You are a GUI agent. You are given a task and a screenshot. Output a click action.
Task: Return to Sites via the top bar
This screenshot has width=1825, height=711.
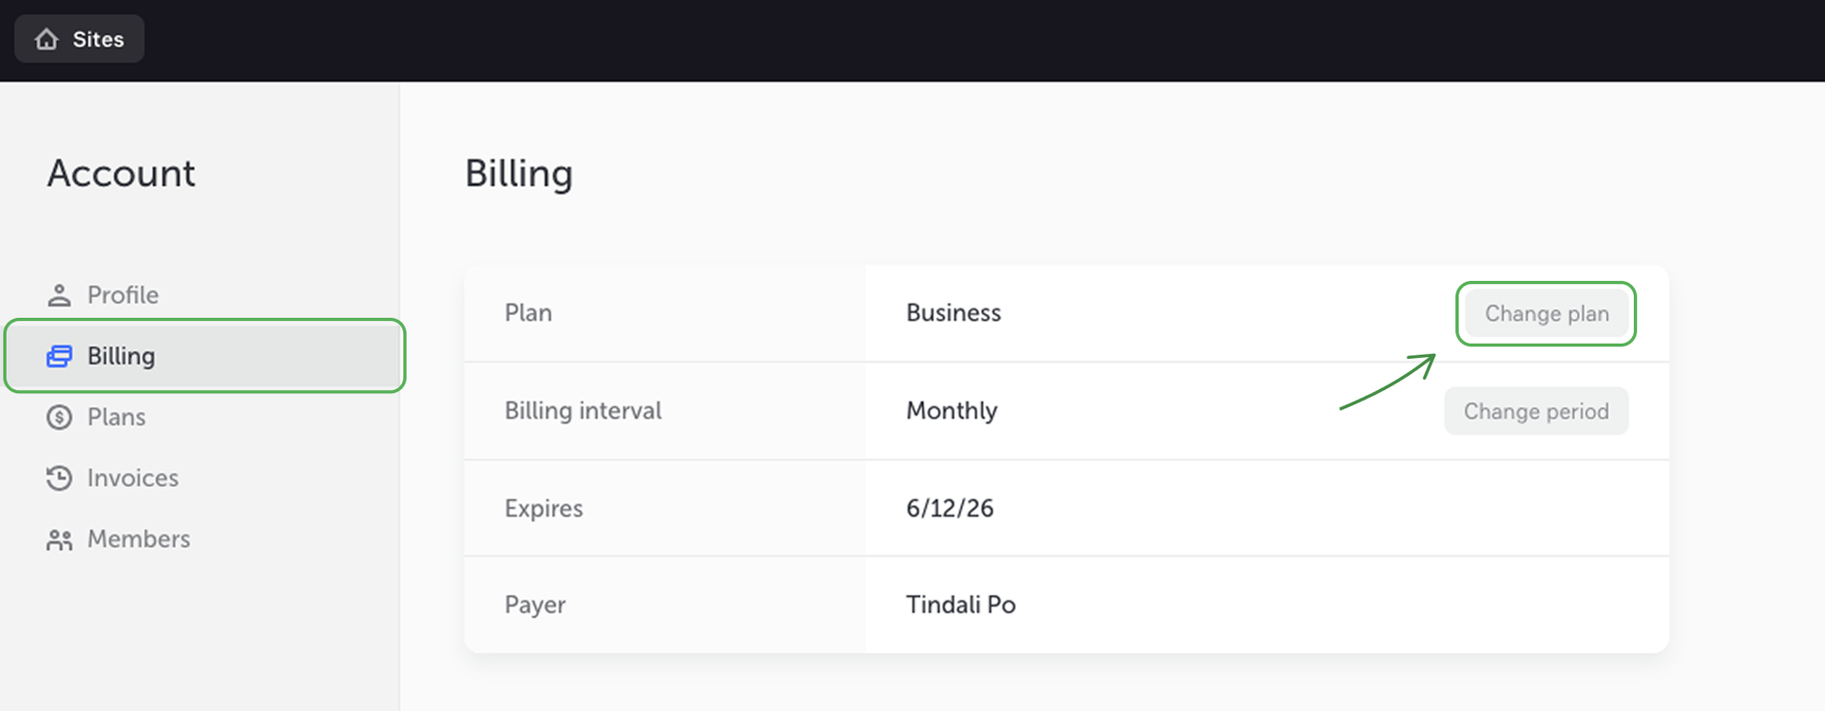pos(80,39)
